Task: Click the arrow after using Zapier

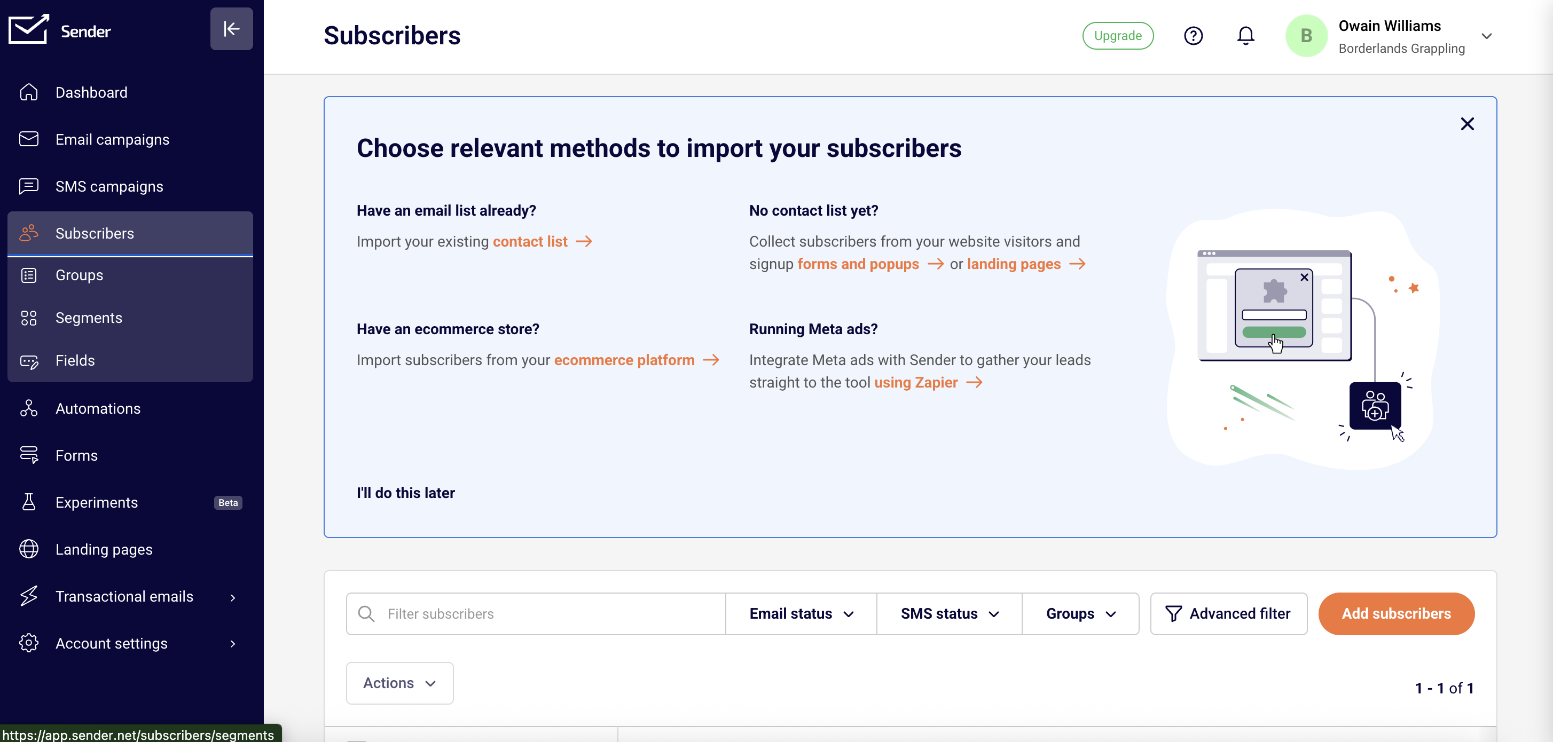Action: tap(974, 383)
